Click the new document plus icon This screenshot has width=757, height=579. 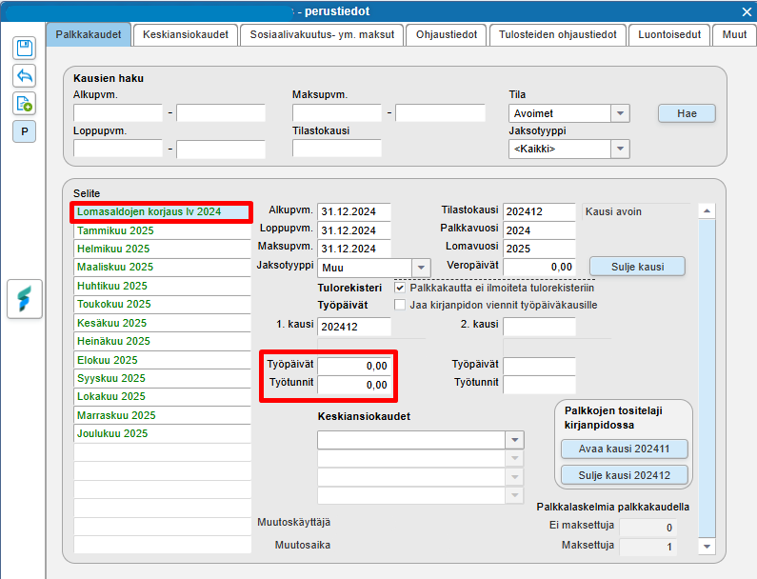(24, 104)
